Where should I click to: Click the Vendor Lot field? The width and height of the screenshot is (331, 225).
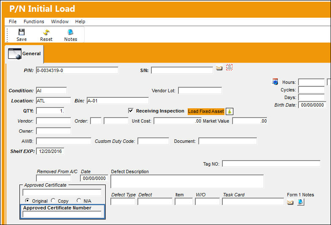pos(200,91)
